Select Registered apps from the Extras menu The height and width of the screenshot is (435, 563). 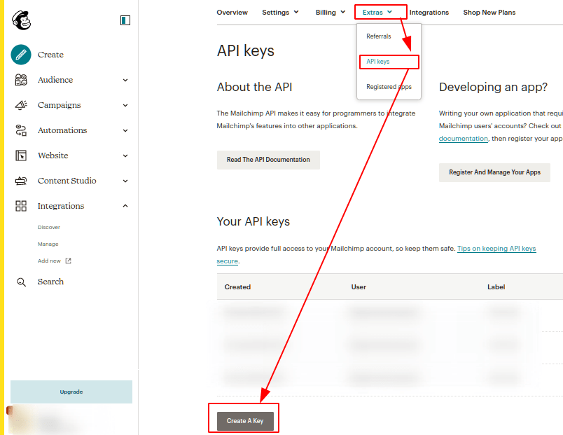389,87
